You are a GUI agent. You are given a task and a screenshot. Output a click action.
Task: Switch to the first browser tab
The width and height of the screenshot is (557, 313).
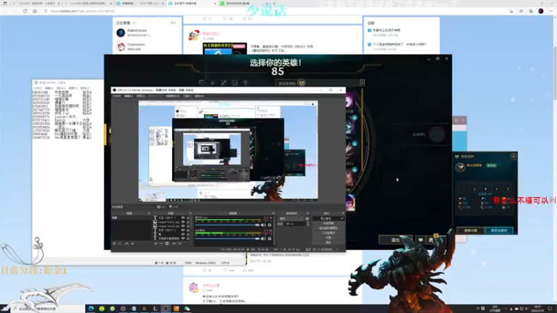coord(36,3)
